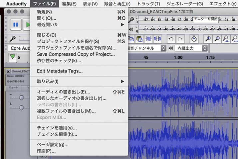Image resolution: width=238 pixels, height=159 pixels.
Task: Click the Paste clipboard icon
Action: (x=139, y=39)
